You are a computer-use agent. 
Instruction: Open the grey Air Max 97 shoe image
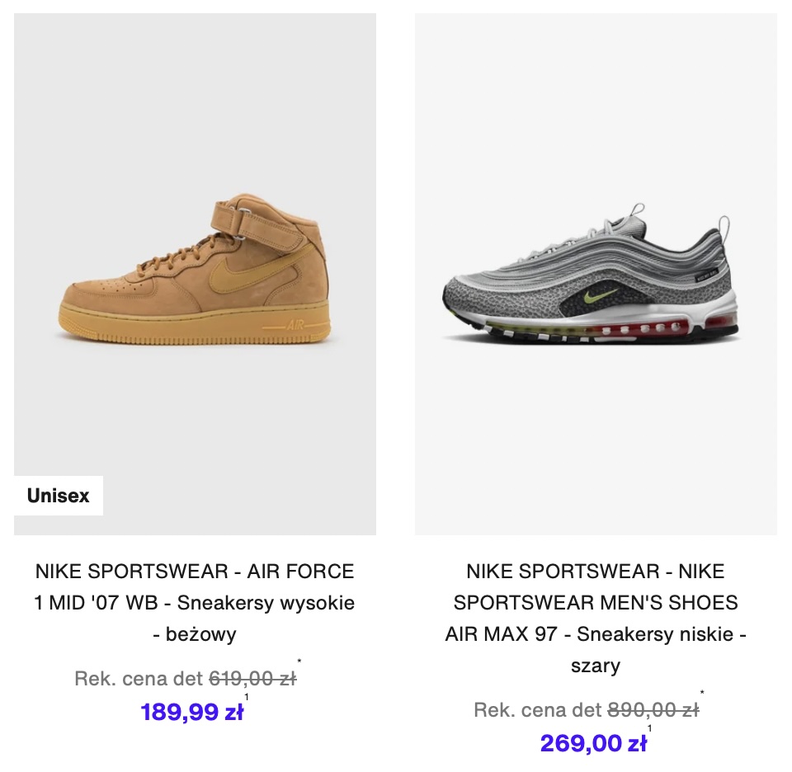[x=596, y=274]
